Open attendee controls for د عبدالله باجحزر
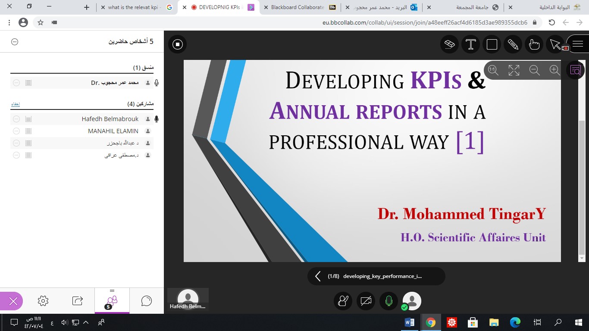The width and height of the screenshot is (589, 331). [16, 143]
